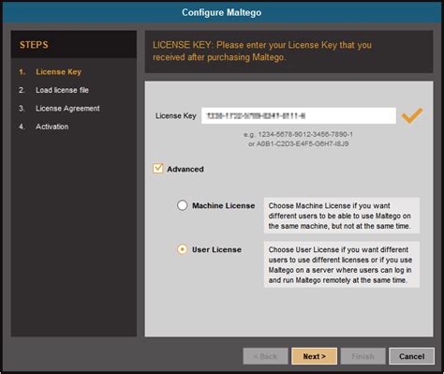Click the STEPS heading
The width and height of the screenshot is (444, 374).
[34, 45]
